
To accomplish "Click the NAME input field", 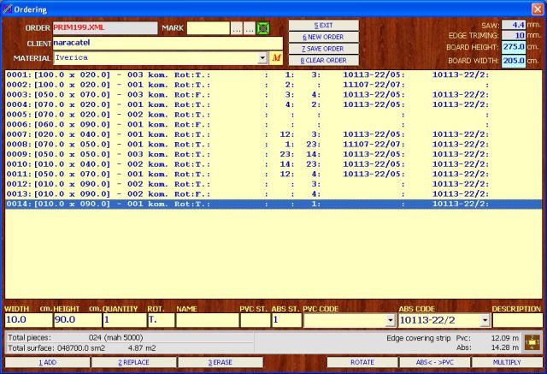I will click(x=208, y=320).
